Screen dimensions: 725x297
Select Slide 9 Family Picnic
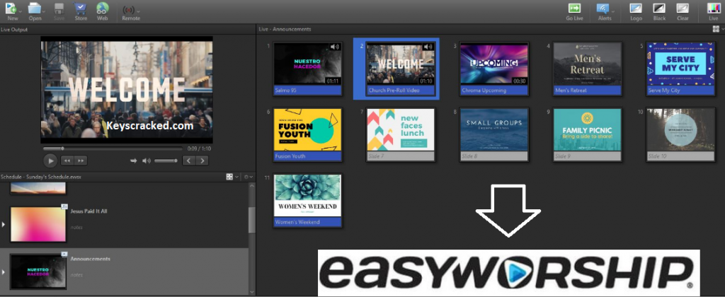(x=587, y=134)
